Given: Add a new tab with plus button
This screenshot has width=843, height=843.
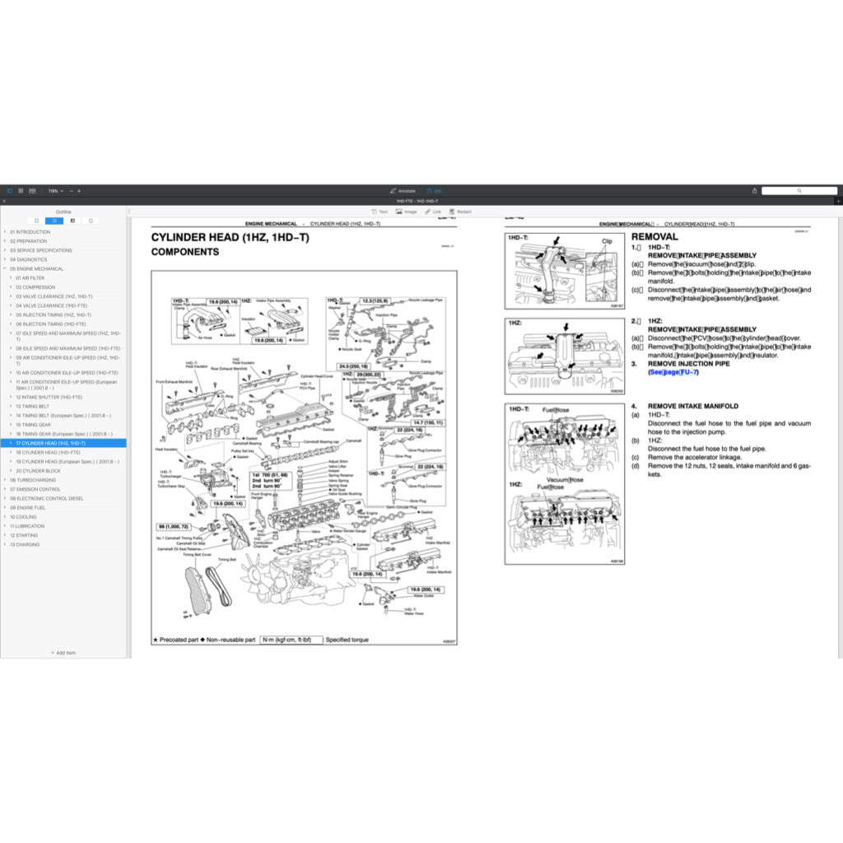Looking at the screenshot, I should [838, 201].
